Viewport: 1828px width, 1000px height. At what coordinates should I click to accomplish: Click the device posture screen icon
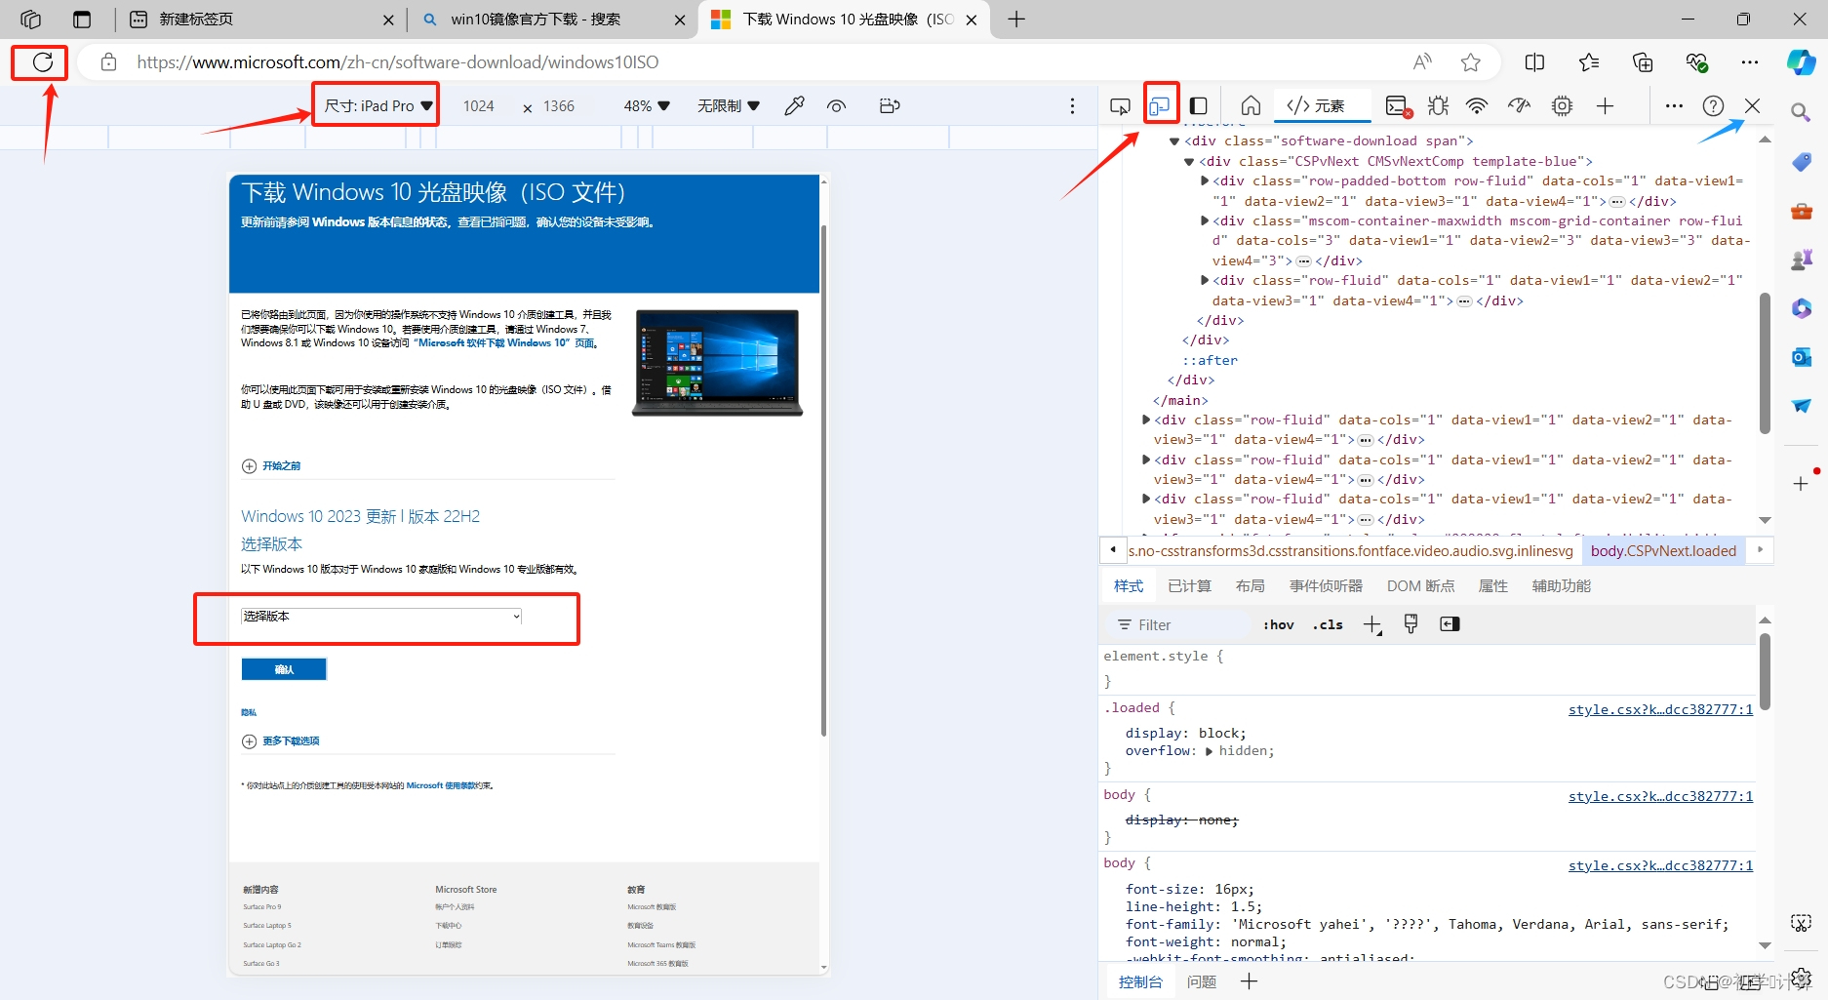click(x=890, y=105)
